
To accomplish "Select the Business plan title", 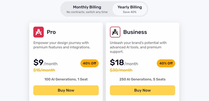I will click(x=135, y=32).
